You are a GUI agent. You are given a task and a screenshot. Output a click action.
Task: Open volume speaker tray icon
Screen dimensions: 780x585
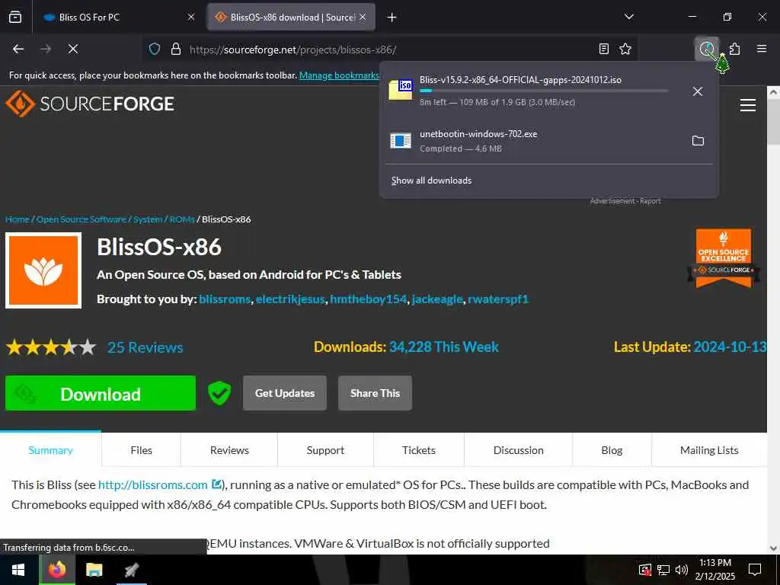tap(681, 570)
